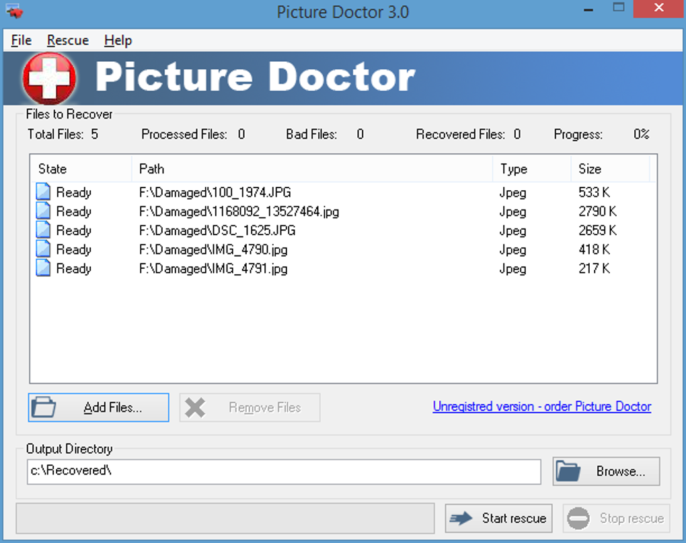Click the file icon for 100_1974.JPG
Image resolution: width=686 pixels, height=543 pixels.
click(43, 192)
